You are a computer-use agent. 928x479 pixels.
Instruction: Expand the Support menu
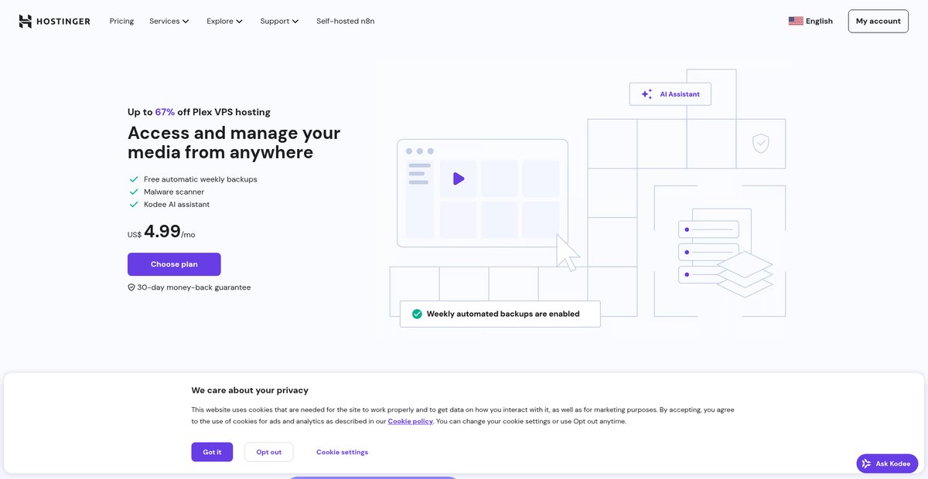point(279,21)
